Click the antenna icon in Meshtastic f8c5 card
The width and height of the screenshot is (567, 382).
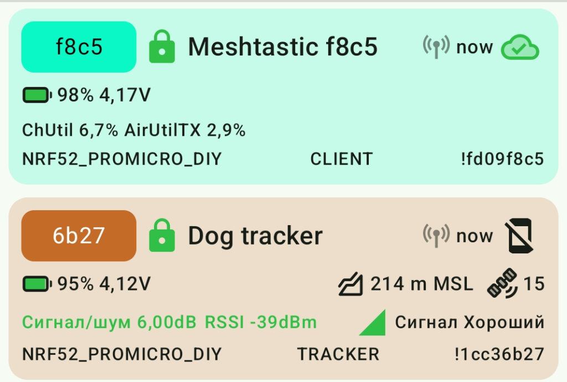(x=436, y=48)
